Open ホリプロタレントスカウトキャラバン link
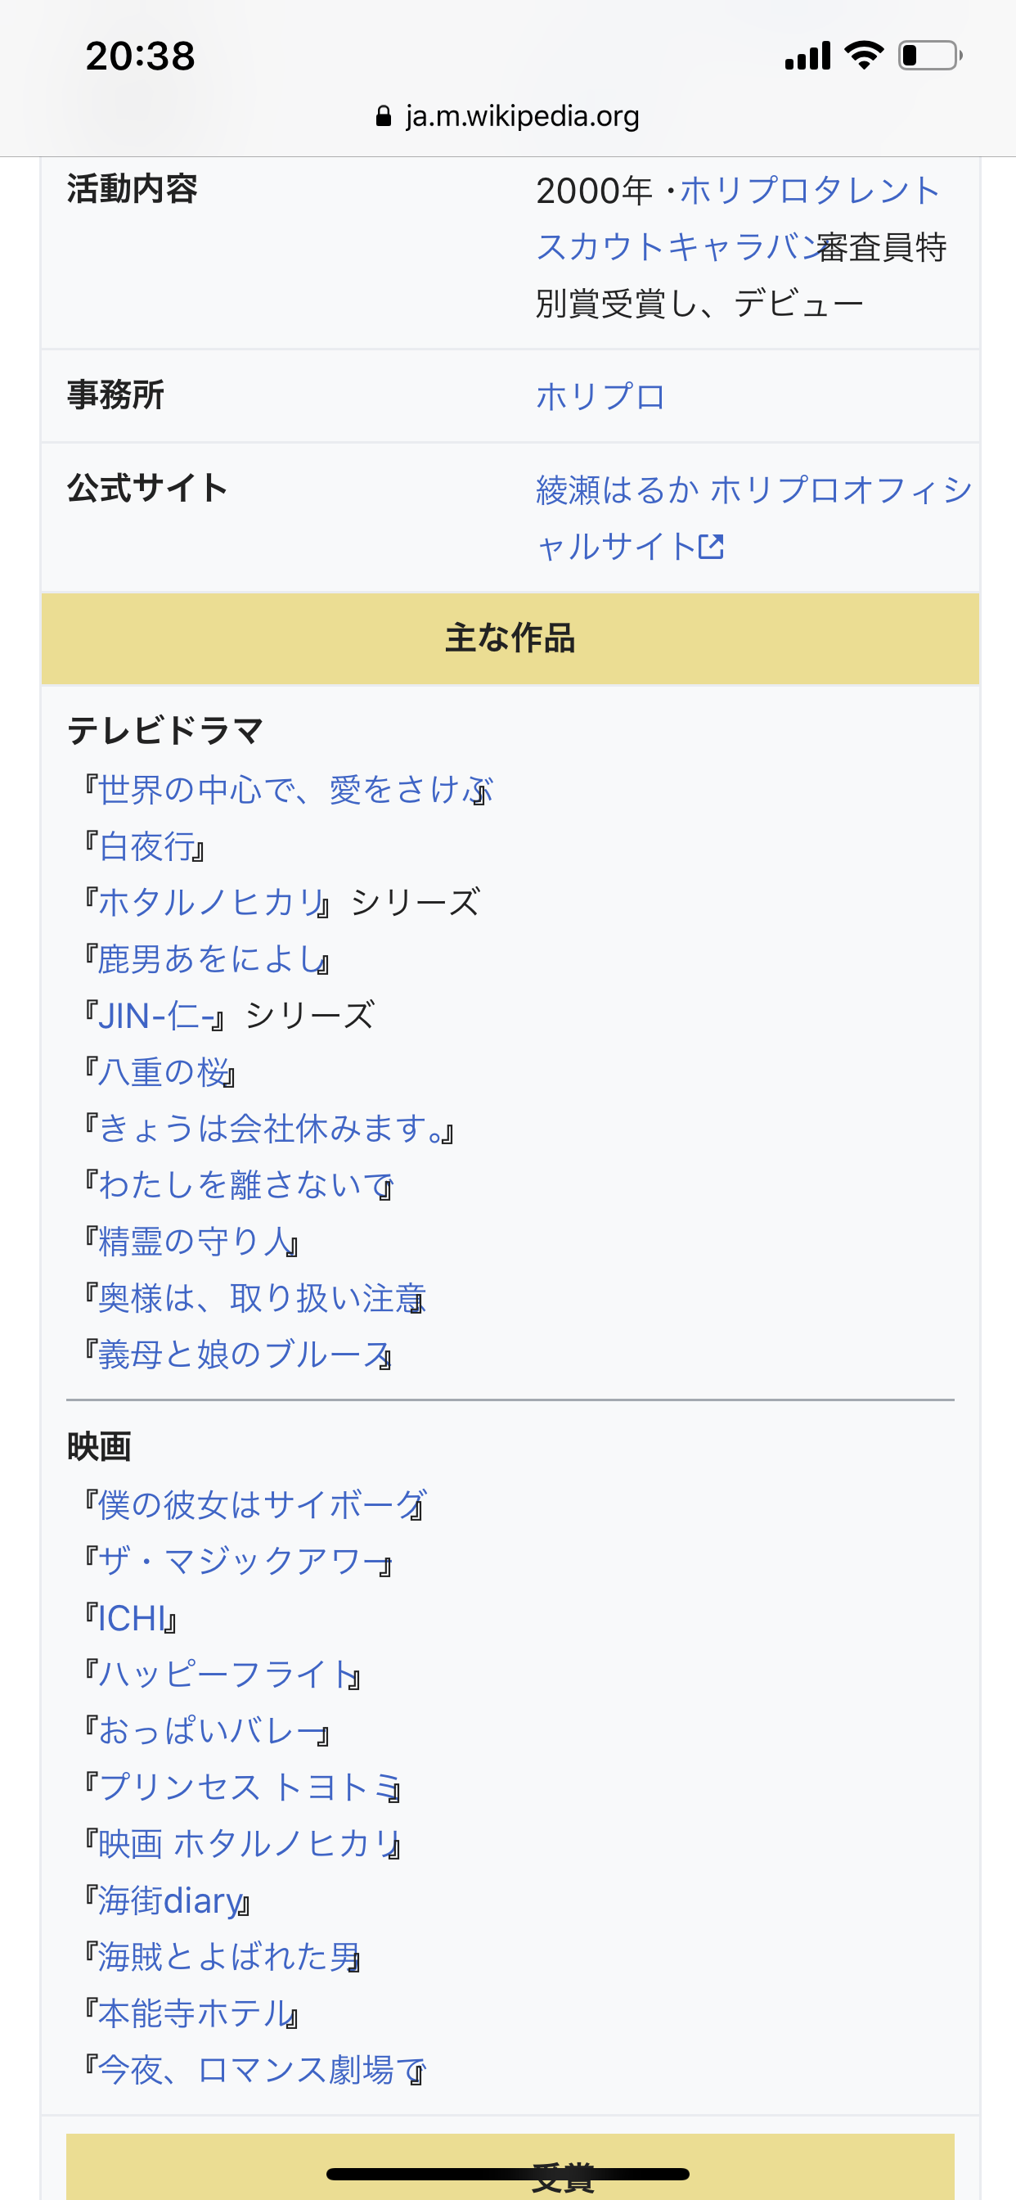The image size is (1016, 2200). point(739,219)
